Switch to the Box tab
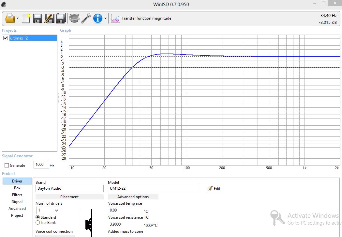Screen dimensions: 342x237 [x=17, y=188]
